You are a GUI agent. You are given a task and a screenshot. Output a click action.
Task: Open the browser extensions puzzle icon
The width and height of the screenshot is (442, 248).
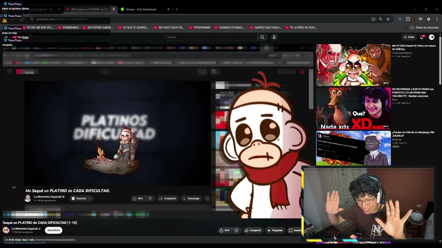click(x=408, y=19)
